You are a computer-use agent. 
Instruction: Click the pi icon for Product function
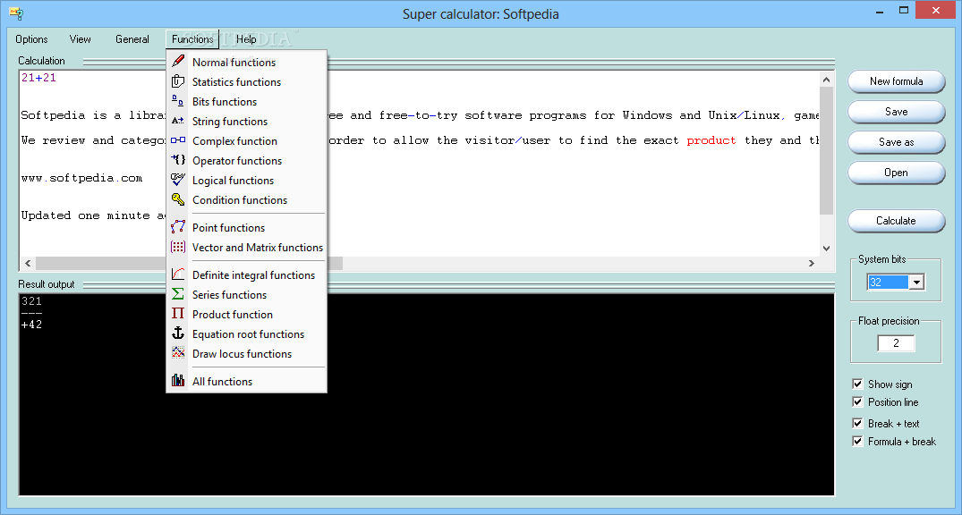(178, 314)
